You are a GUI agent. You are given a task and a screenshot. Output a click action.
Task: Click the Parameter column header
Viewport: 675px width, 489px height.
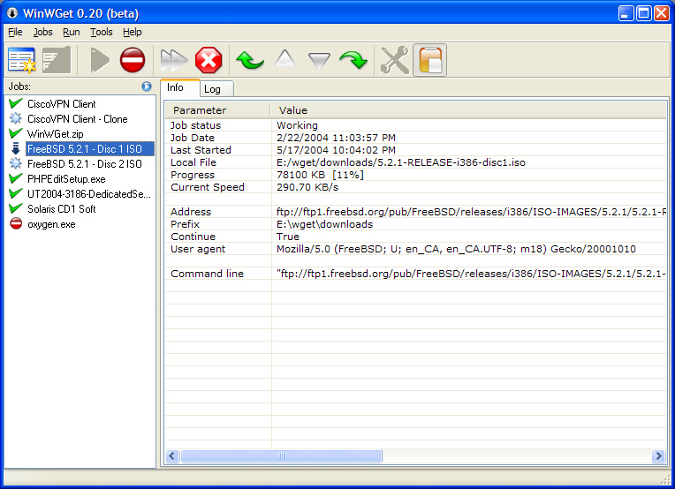(217, 110)
